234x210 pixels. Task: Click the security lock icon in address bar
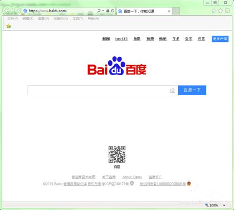108,11
